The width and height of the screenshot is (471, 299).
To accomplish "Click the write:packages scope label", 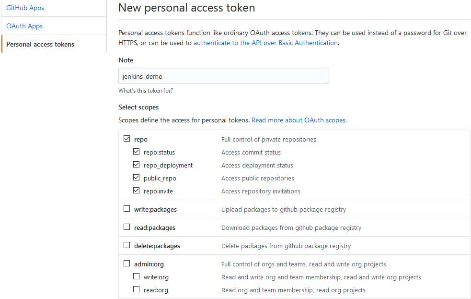I will click(x=156, y=209).
